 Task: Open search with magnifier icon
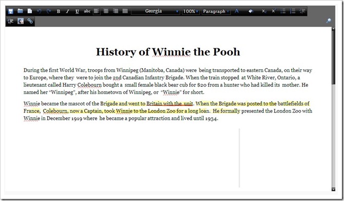329,21
